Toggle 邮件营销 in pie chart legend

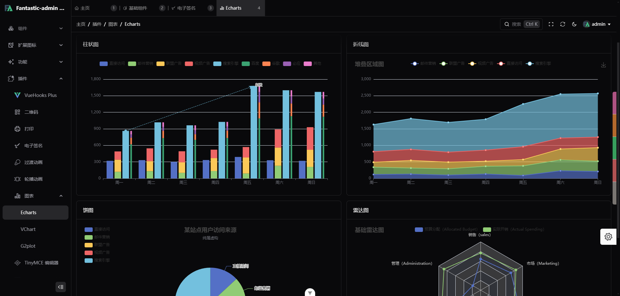pos(97,237)
